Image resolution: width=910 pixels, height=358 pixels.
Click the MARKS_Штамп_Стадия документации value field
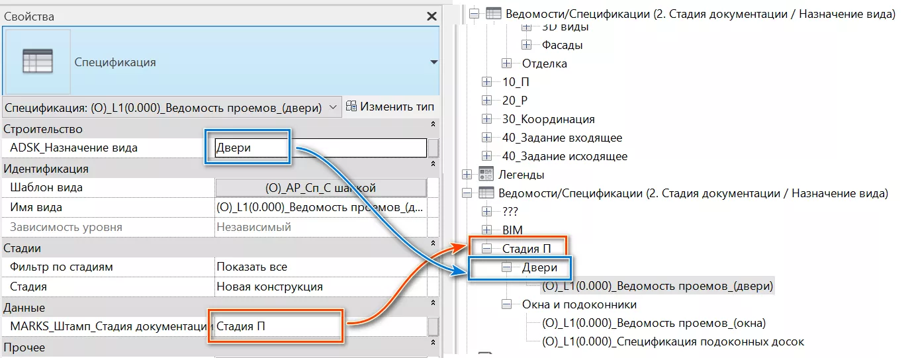point(320,326)
